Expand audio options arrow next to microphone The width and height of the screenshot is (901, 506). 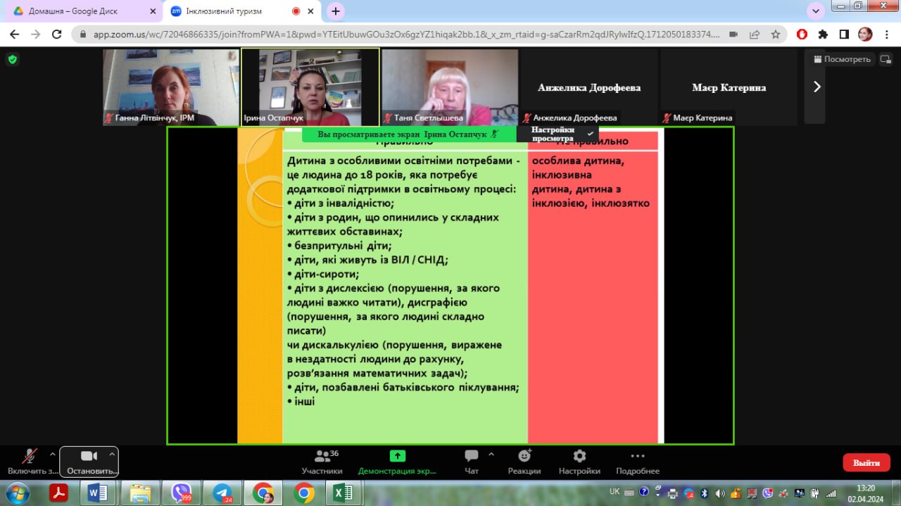tap(53, 454)
